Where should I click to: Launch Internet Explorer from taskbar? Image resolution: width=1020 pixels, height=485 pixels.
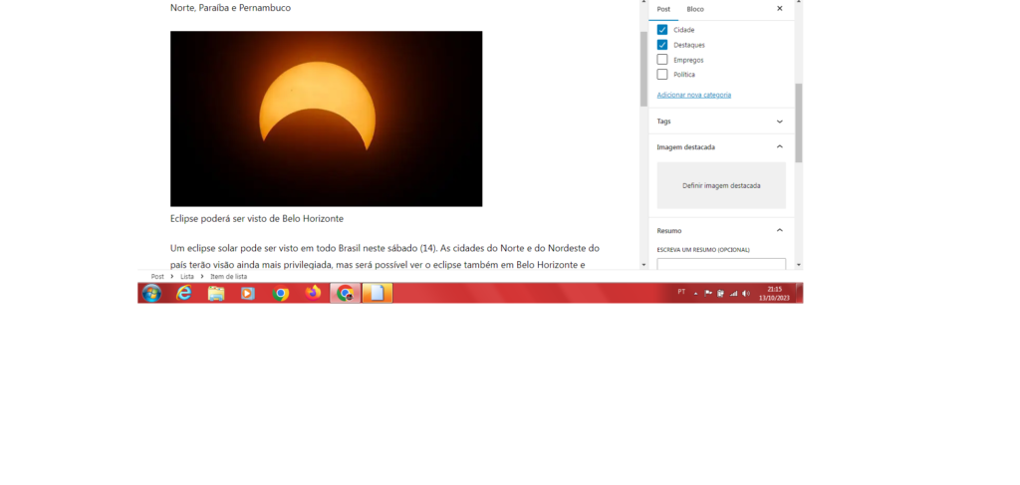pyautogui.click(x=183, y=293)
